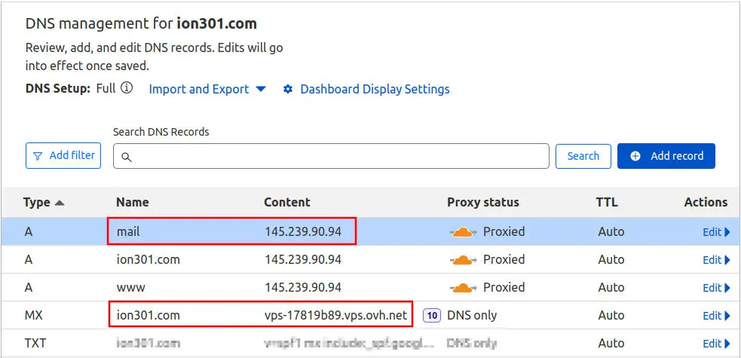Click orange cloud icon in www row

point(463,288)
